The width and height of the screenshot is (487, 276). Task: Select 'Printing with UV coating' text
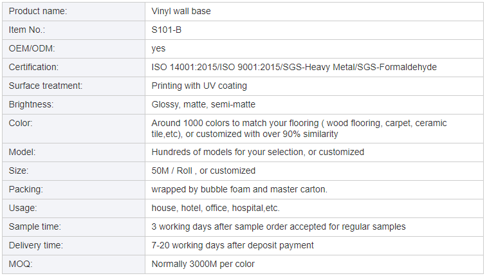click(199, 86)
